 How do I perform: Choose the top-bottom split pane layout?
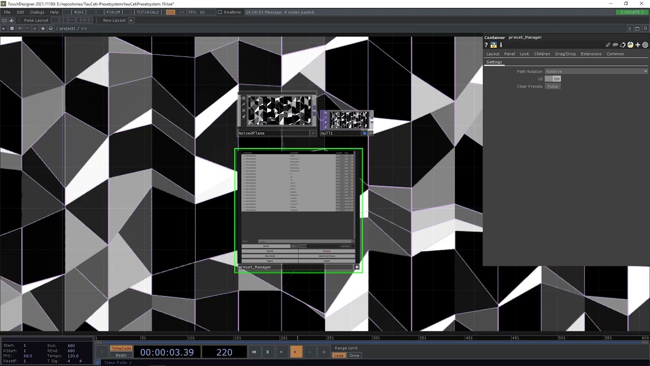[72, 20]
